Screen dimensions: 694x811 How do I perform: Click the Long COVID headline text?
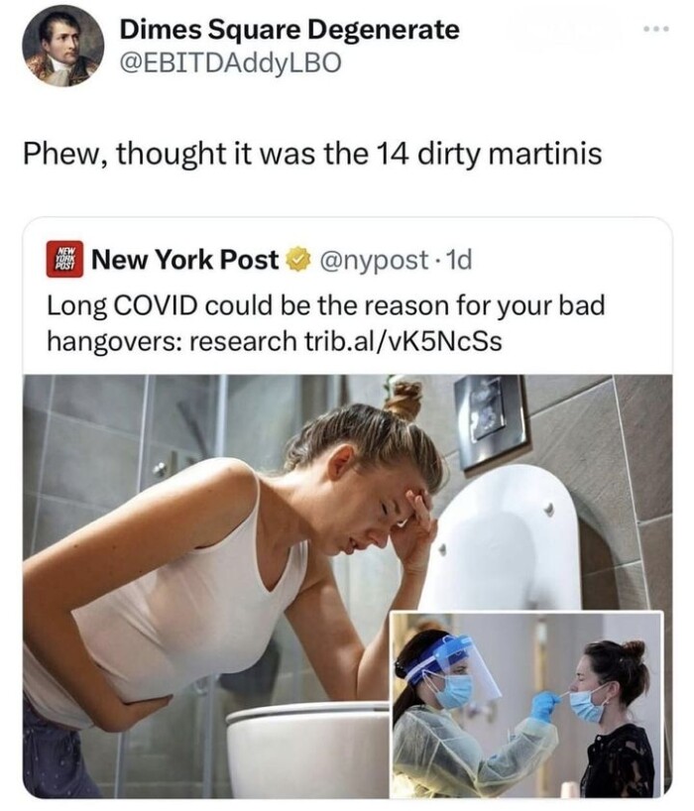(x=326, y=323)
